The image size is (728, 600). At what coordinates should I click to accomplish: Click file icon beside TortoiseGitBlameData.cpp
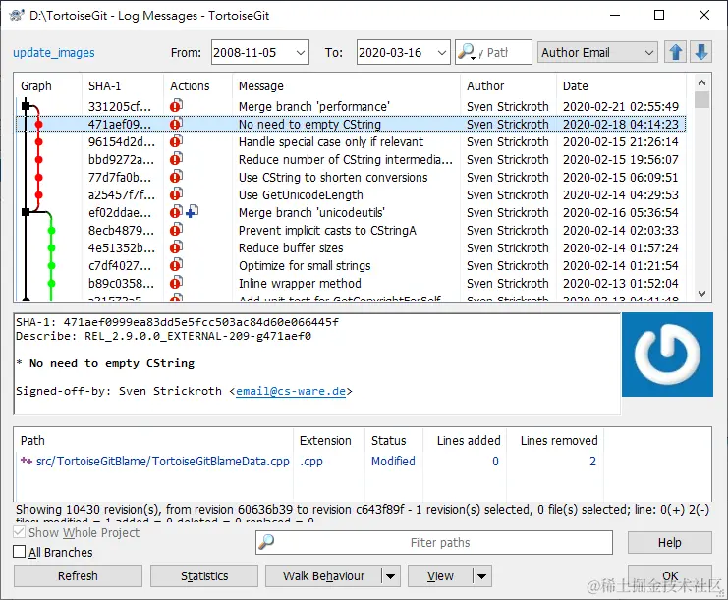[x=26, y=461]
